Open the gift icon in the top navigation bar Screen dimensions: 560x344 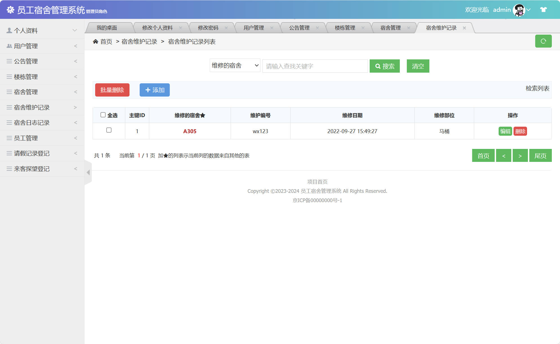pos(543,9)
